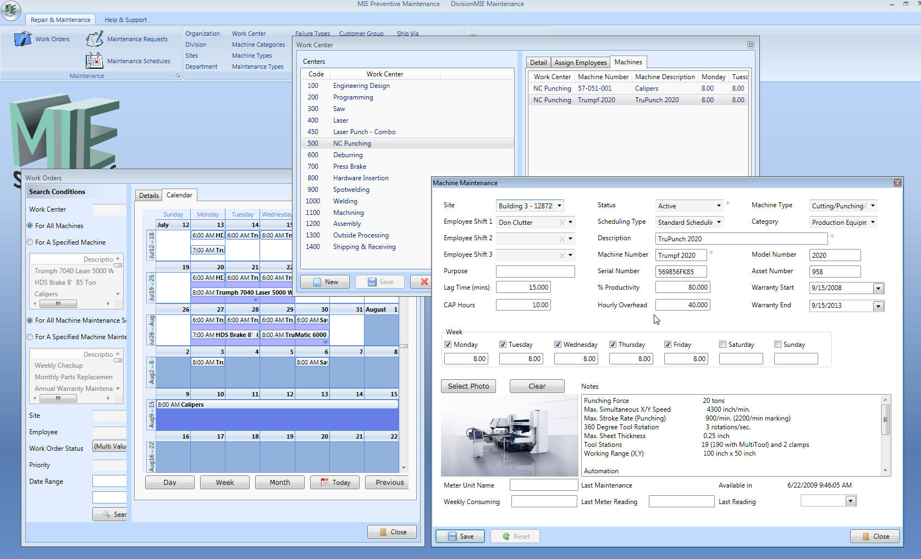Click Save button in Work Center window

click(x=380, y=282)
